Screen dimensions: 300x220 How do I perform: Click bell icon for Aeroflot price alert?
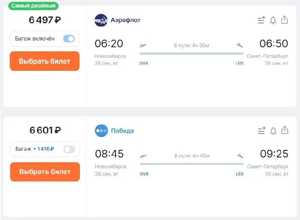273,20
